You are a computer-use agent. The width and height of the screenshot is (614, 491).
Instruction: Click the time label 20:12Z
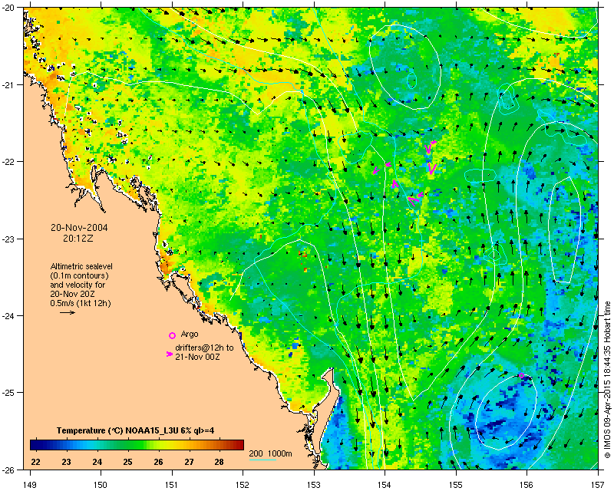(78, 238)
